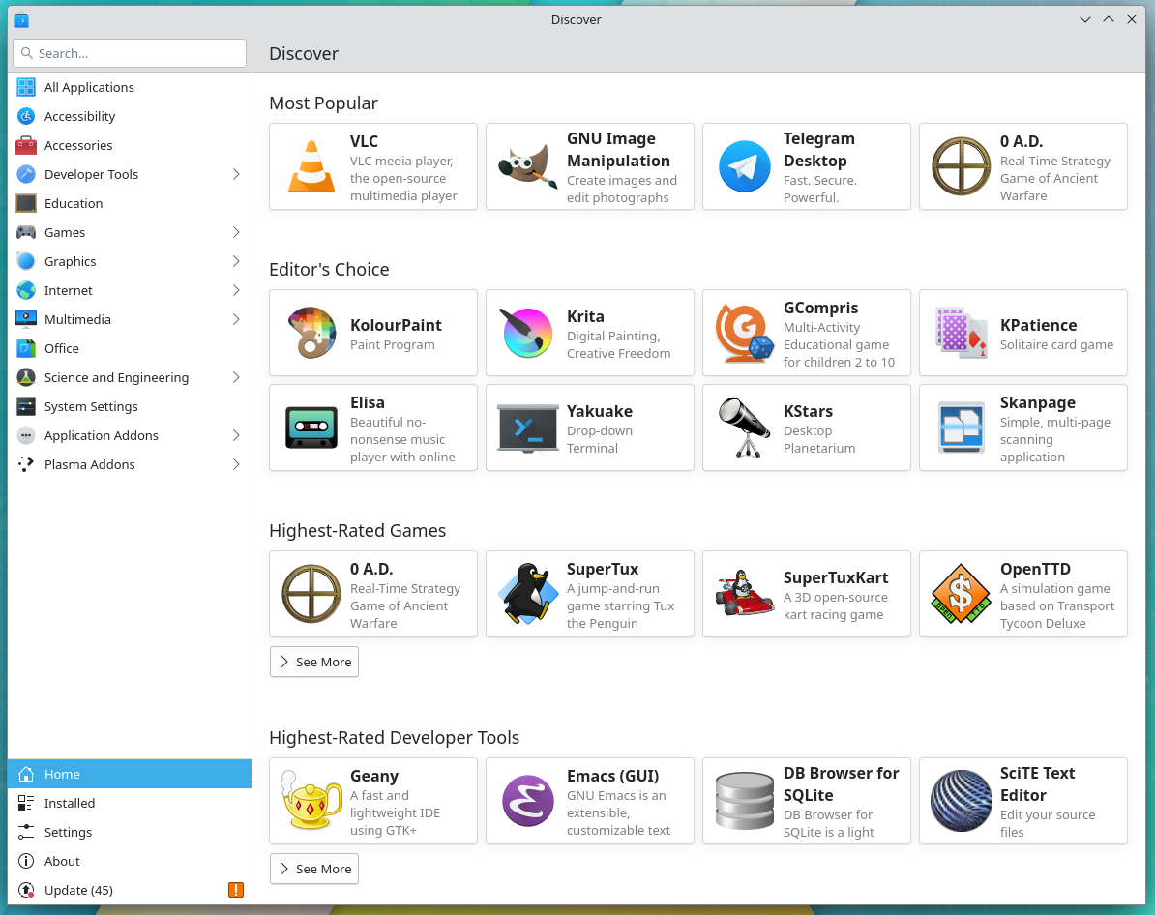Click the Search field
The height and width of the screenshot is (915, 1155).
point(129,53)
